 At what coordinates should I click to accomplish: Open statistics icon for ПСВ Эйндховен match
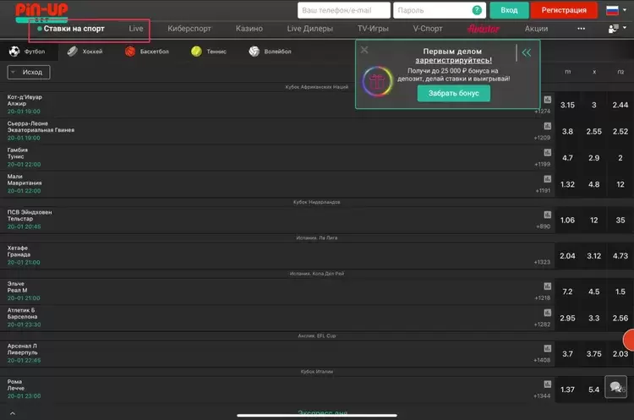coord(548,215)
